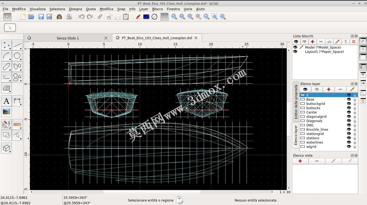Select the stationgrid layer row

pos(329,134)
